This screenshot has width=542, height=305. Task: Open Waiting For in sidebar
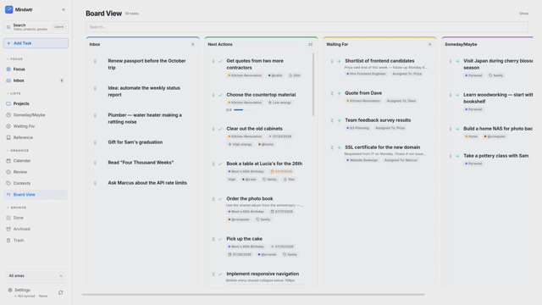(36, 126)
